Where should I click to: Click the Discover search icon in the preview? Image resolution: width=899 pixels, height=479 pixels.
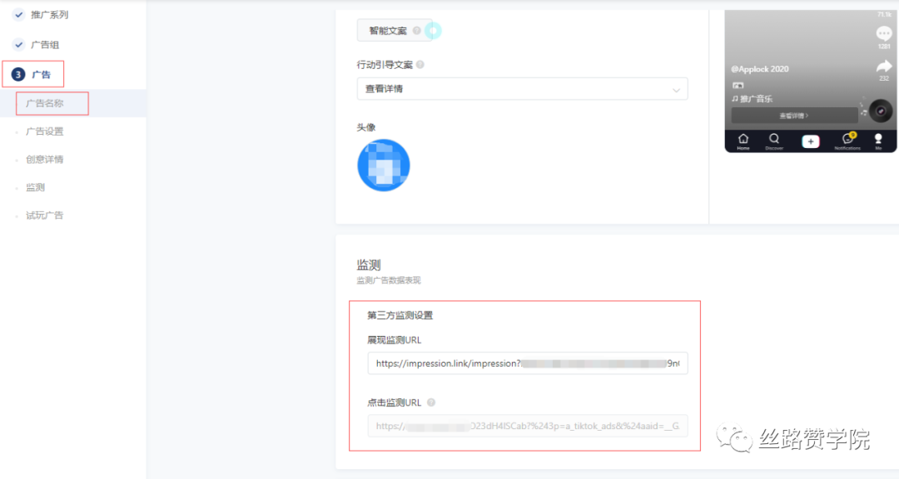point(774,141)
